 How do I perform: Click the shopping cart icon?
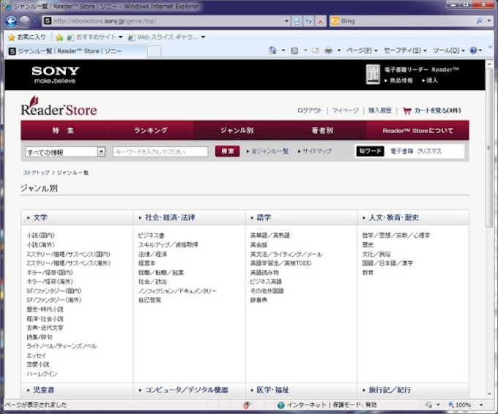(x=406, y=110)
